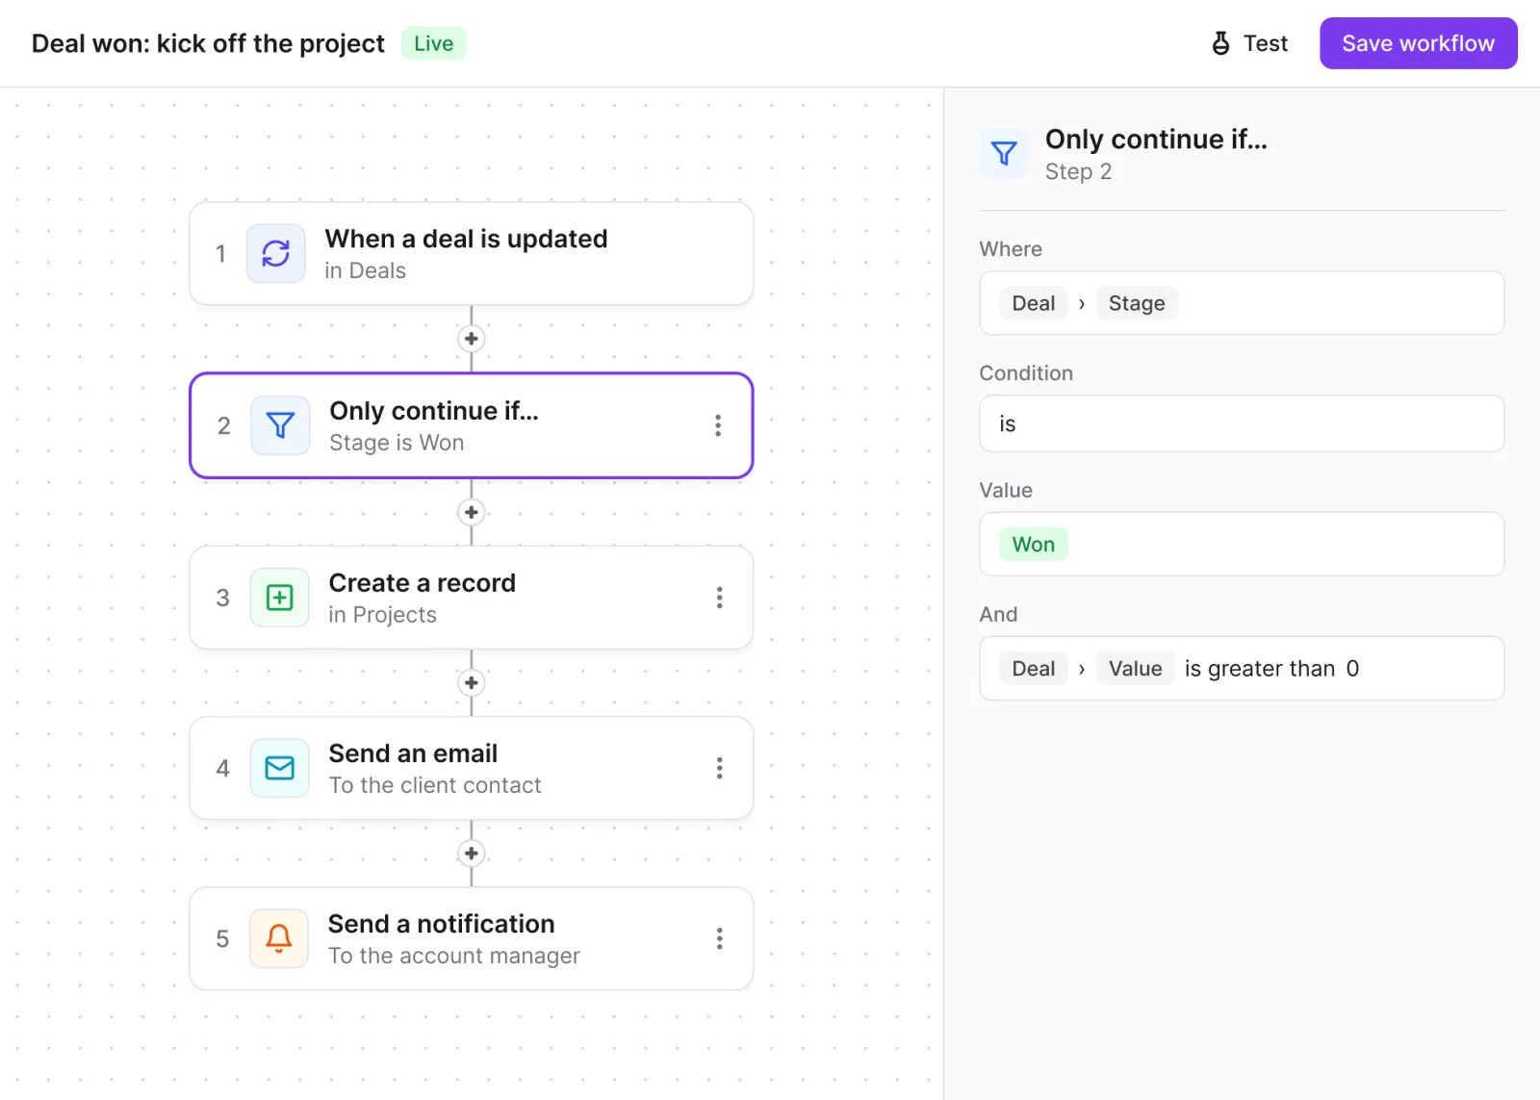Click the Stage chip in the Where field
1540x1100 pixels.
pos(1137,303)
